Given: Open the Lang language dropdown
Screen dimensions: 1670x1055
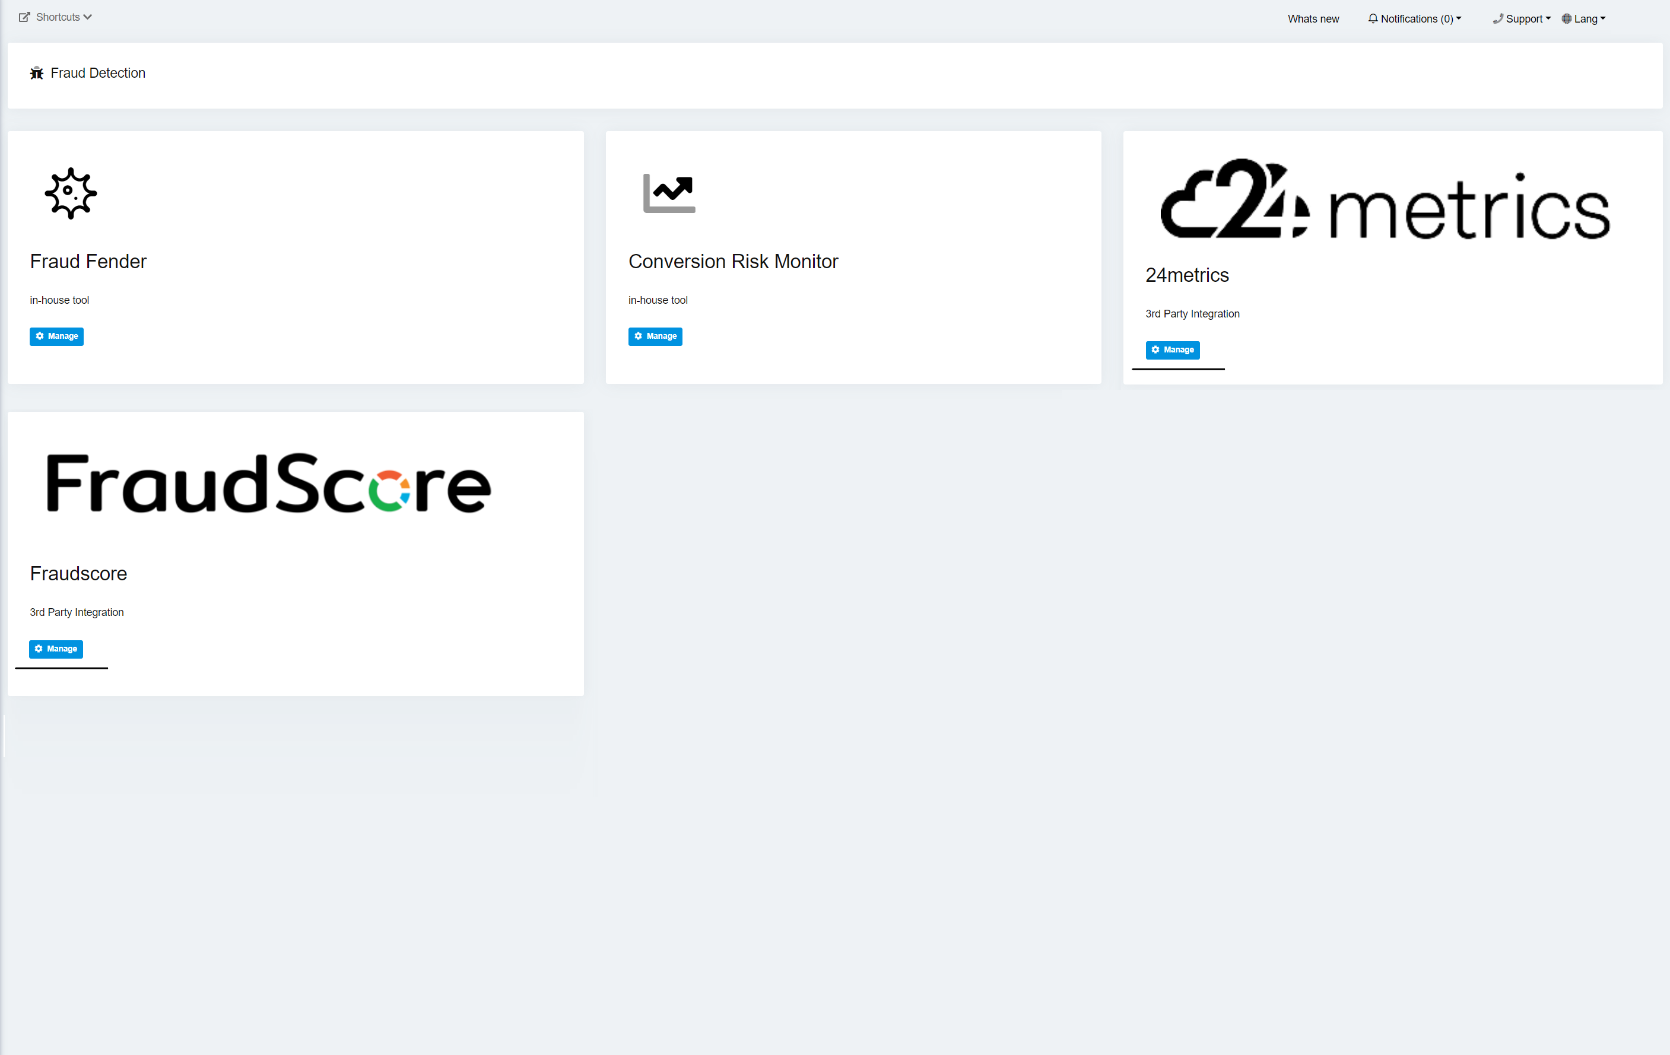Looking at the screenshot, I should [1587, 19].
